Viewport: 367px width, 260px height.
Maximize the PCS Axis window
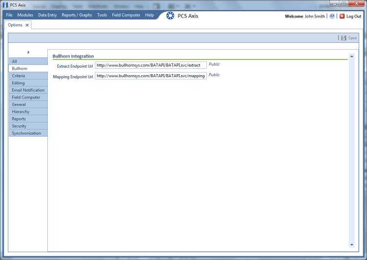[344, 3]
